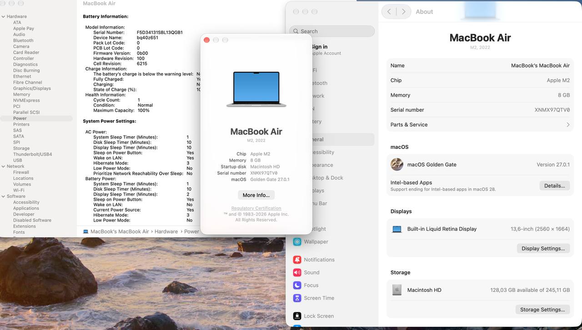
Task: Click the laptop icon in System Information path bar
Action: tap(85, 231)
